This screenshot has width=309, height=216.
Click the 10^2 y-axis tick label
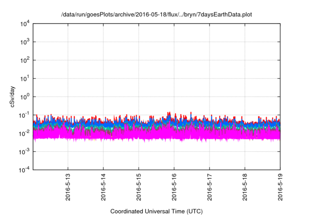(x=24, y=60)
